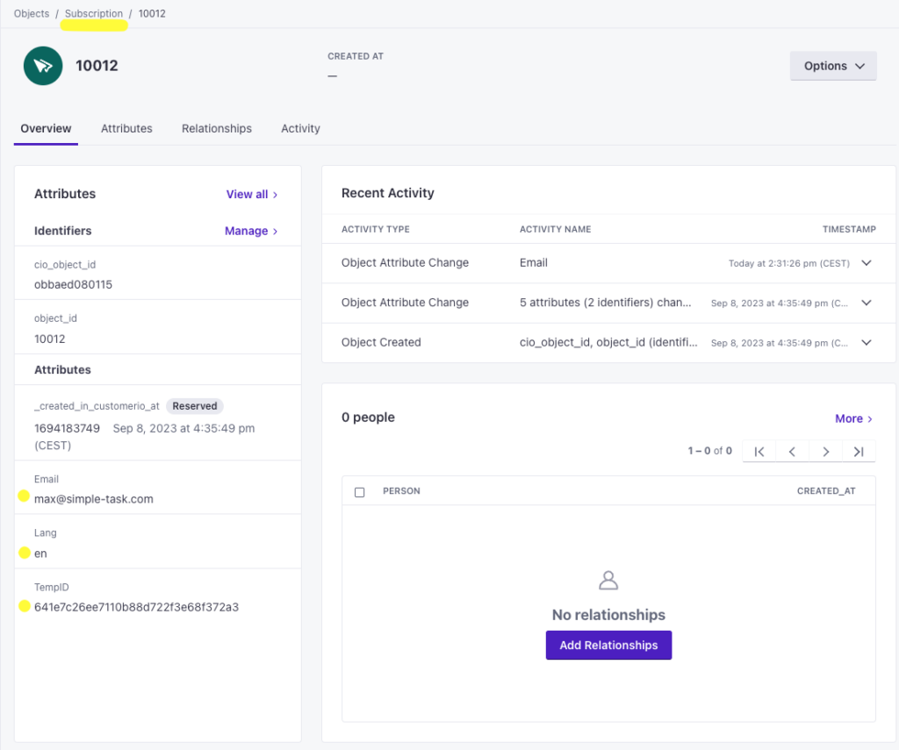This screenshot has width=899, height=750.
Task: Click the cio_object_id value obbaed080115
Action: [74, 285]
